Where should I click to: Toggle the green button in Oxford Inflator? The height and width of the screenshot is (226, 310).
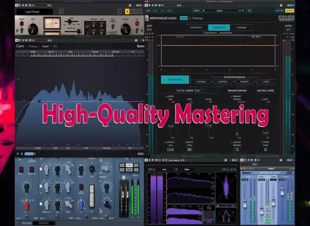click(267, 220)
